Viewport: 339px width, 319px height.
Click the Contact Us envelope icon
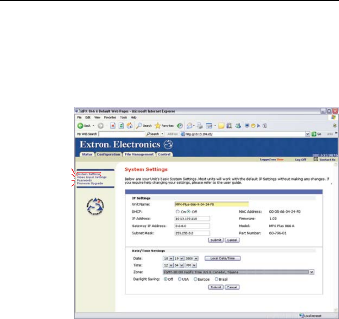coord(316,159)
